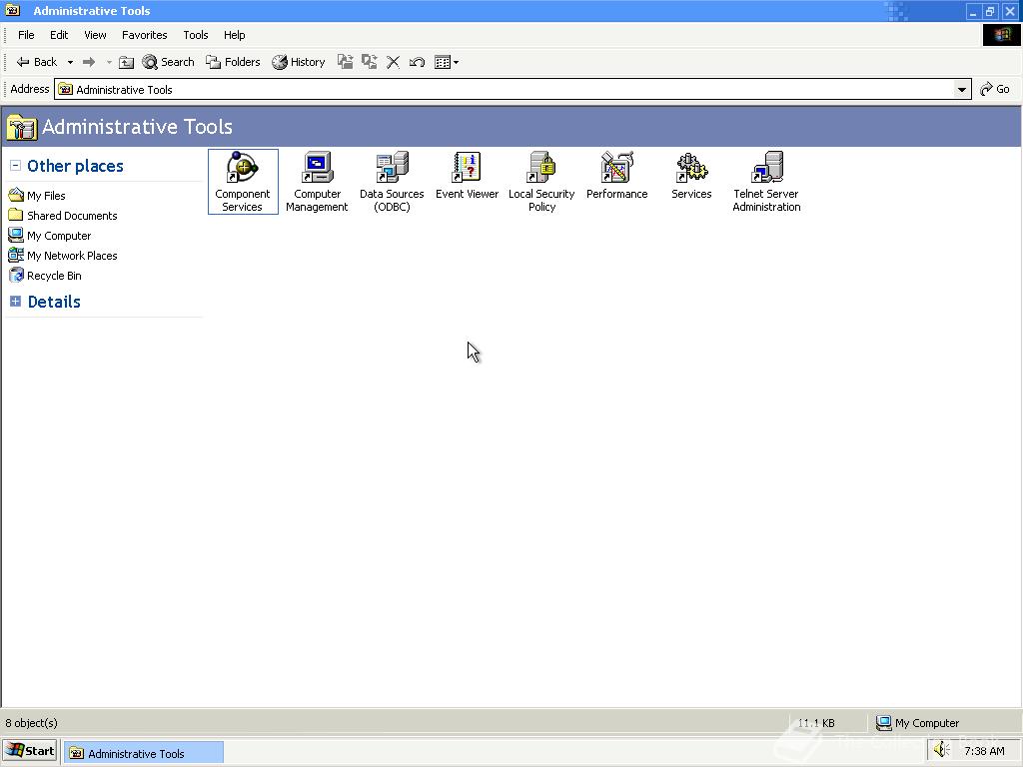The height and width of the screenshot is (767, 1023).
Task: Click the Forward arrow button
Action: (89, 62)
